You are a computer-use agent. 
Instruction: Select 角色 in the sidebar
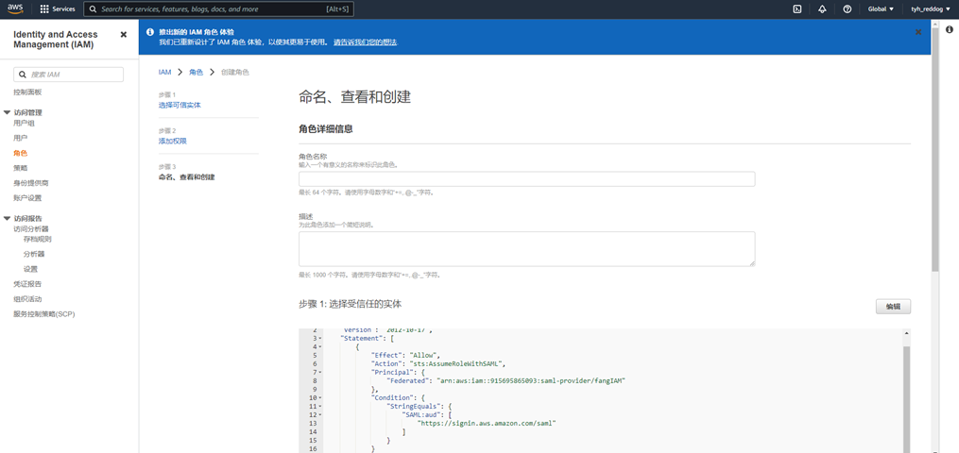[x=20, y=153]
